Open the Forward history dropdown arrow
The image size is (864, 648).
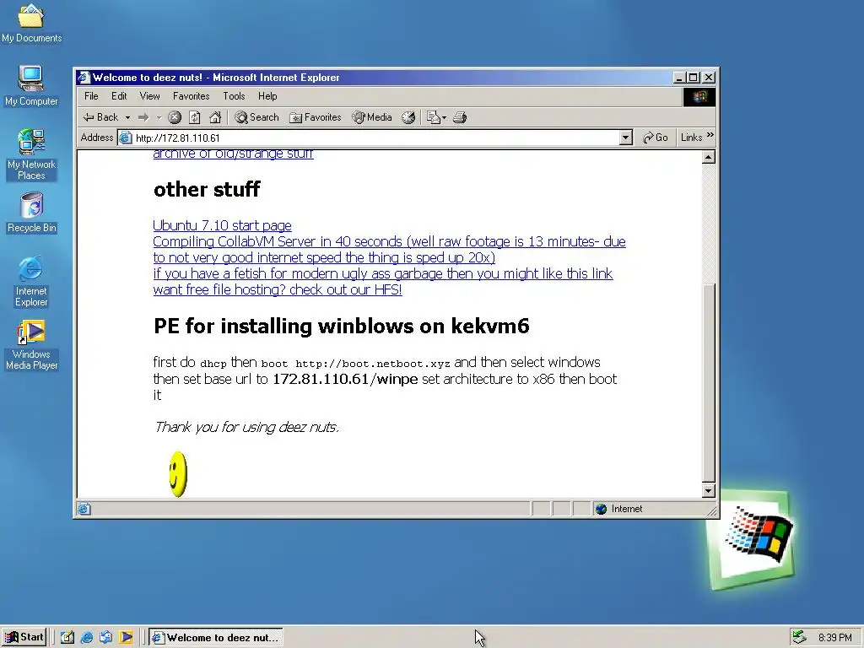click(159, 117)
